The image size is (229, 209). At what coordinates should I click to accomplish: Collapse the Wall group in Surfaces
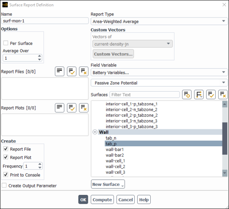click(95, 132)
